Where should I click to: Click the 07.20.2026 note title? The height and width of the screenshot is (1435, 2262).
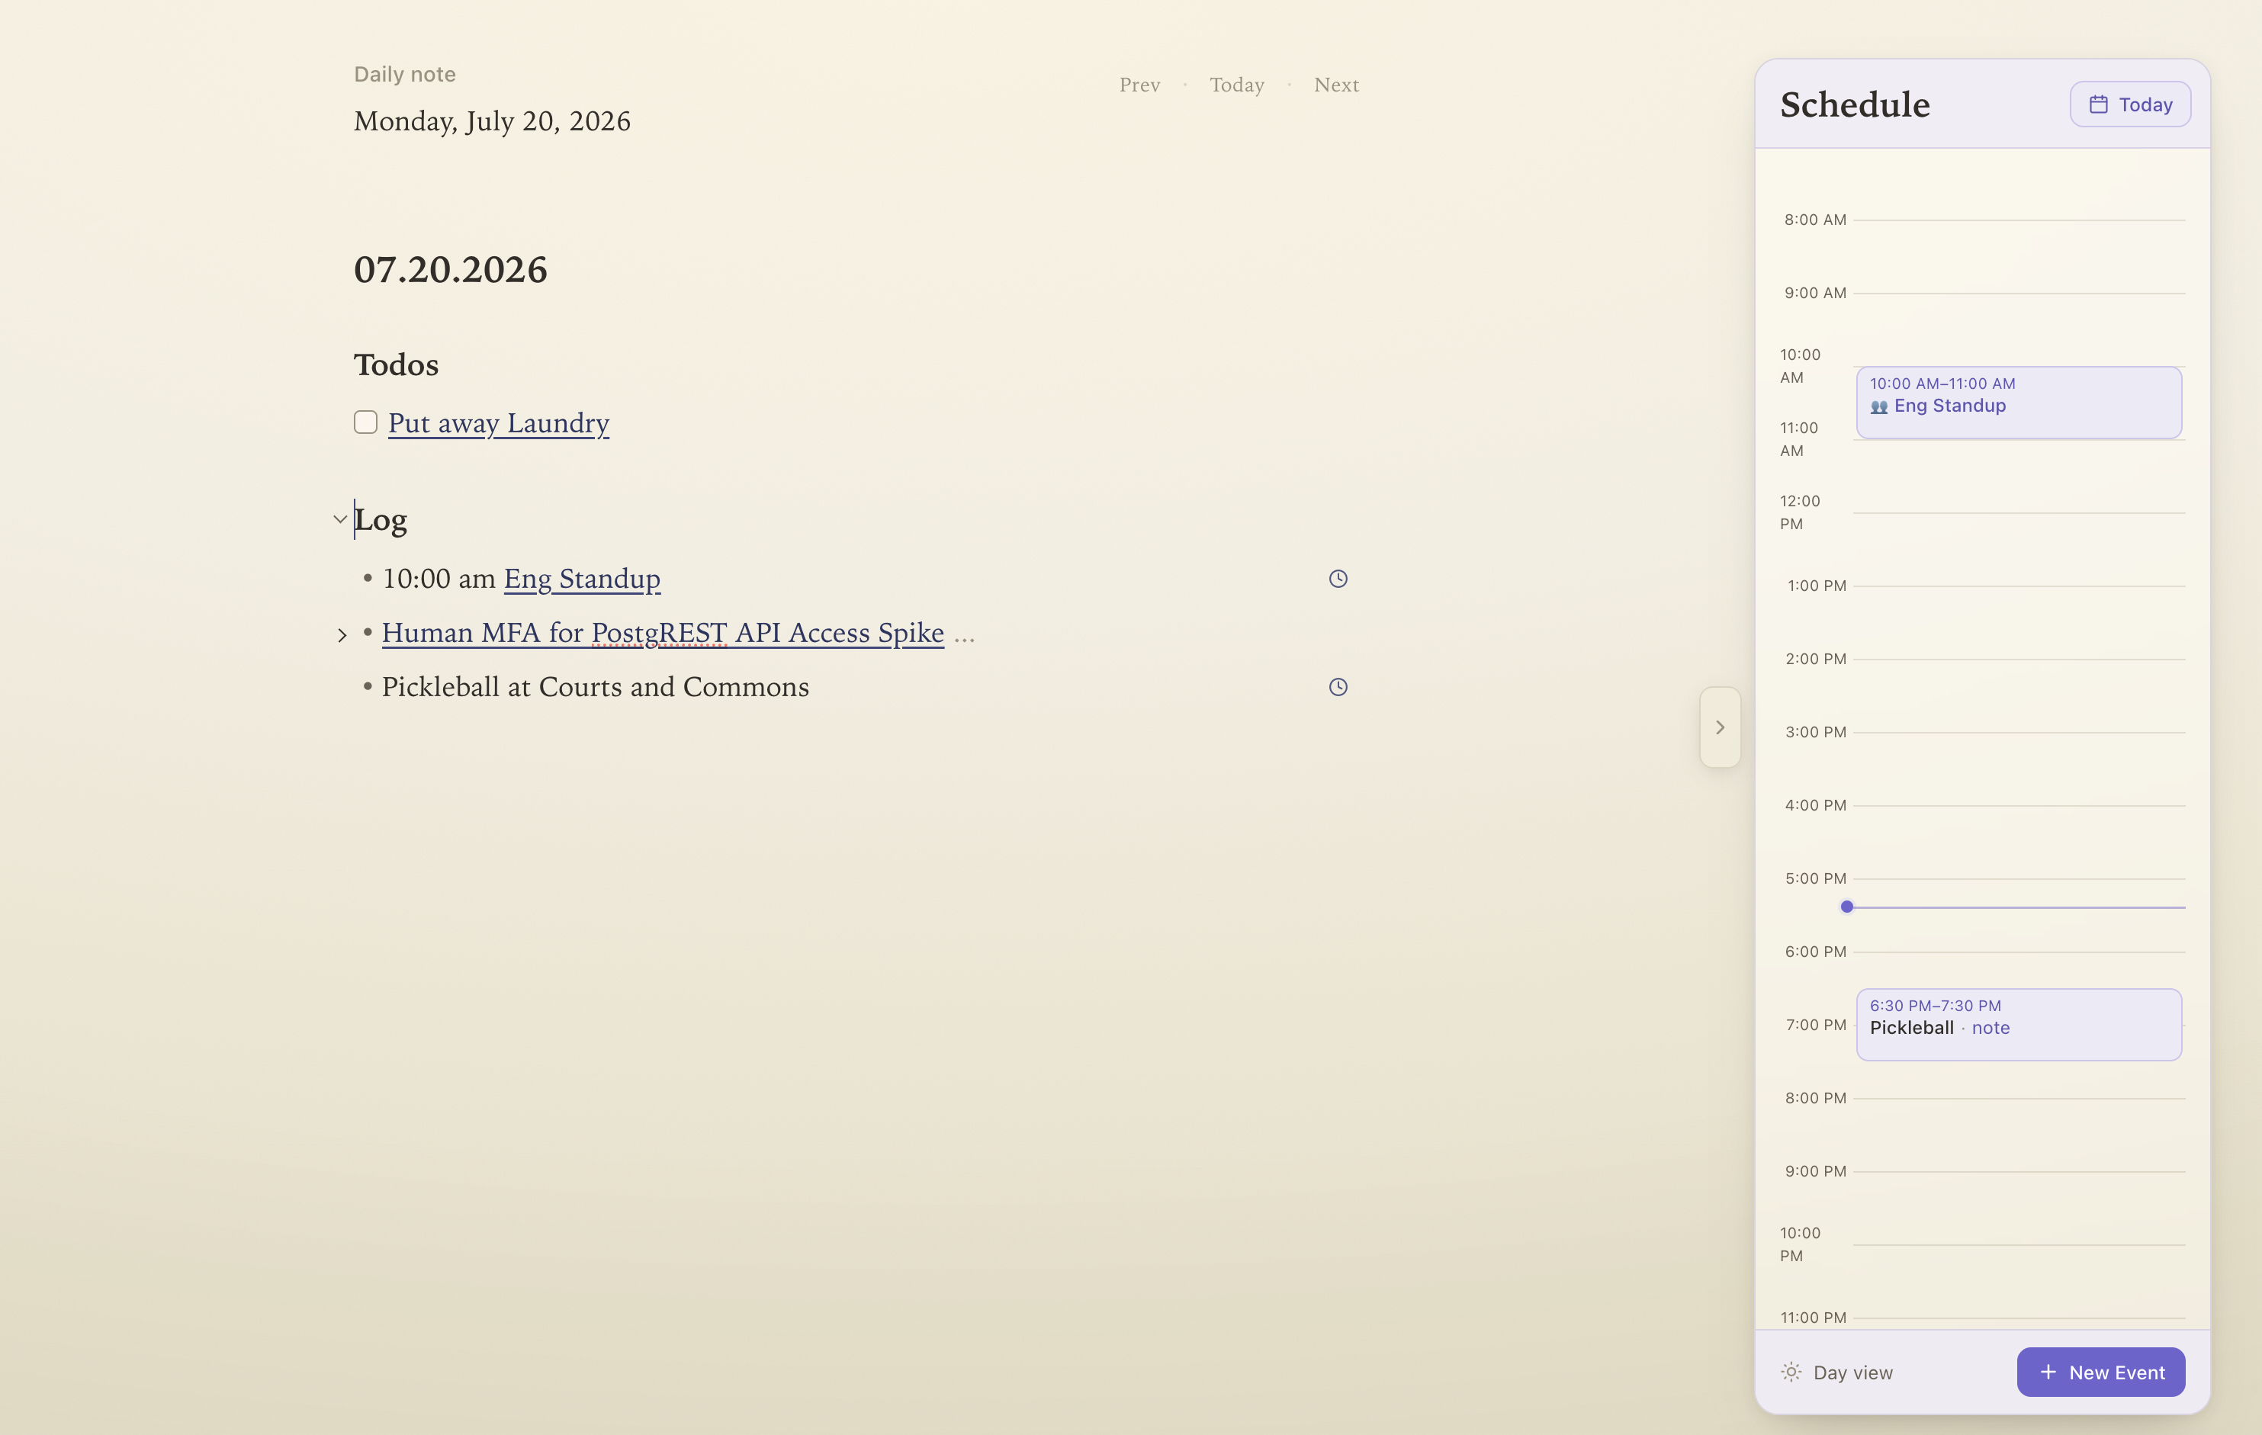pos(451,269)
